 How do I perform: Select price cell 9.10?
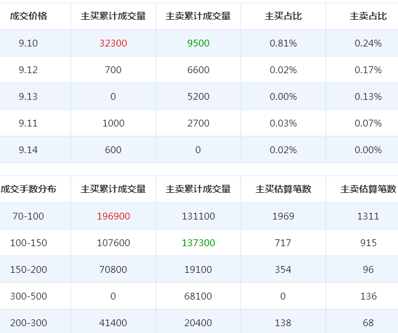(28, 43)
